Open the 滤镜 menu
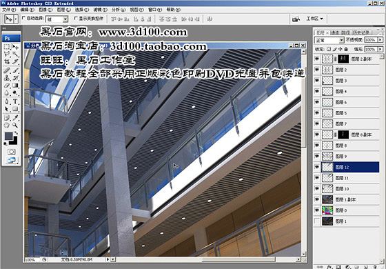 coord(100,10)
